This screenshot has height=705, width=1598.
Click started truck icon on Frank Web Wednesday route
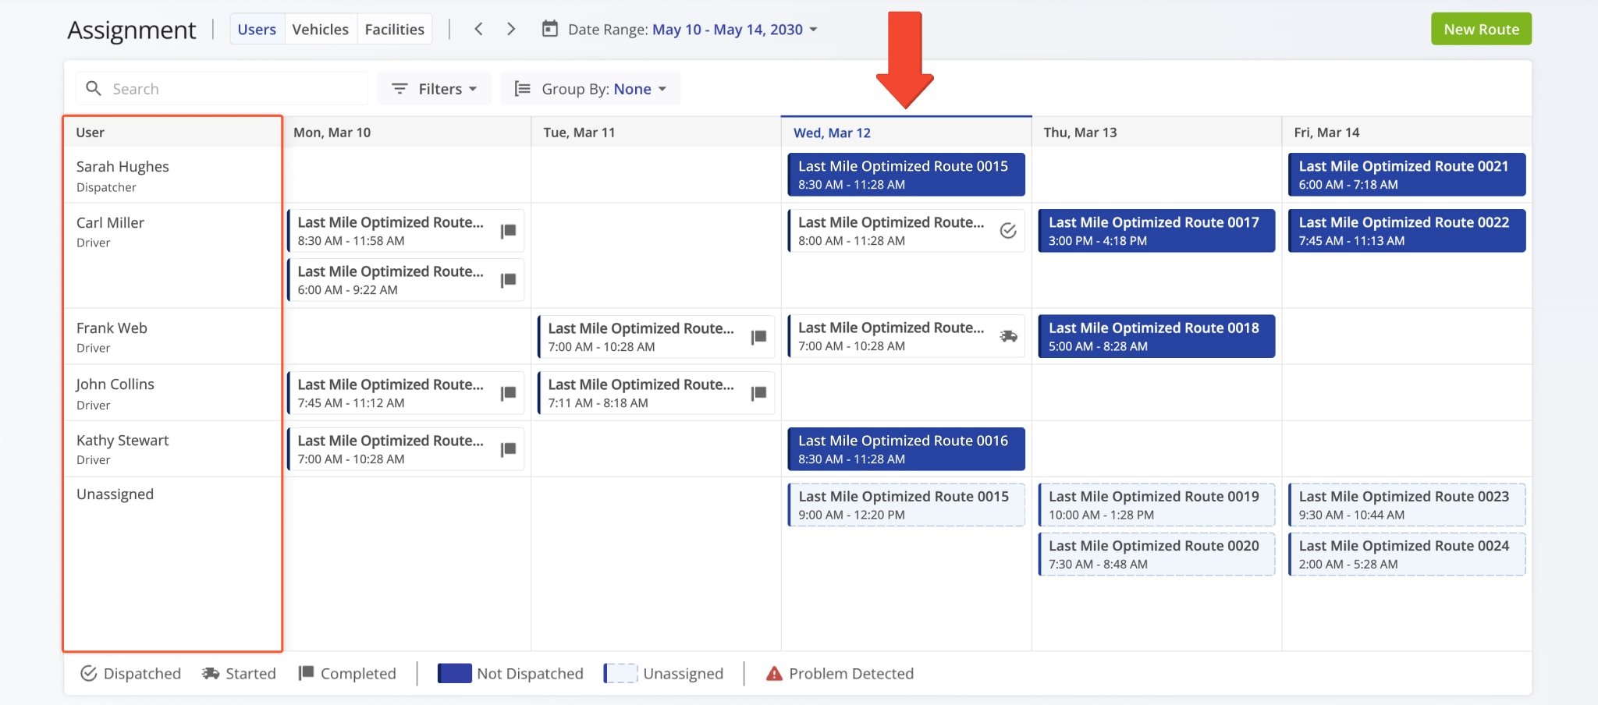point(1008,336)
